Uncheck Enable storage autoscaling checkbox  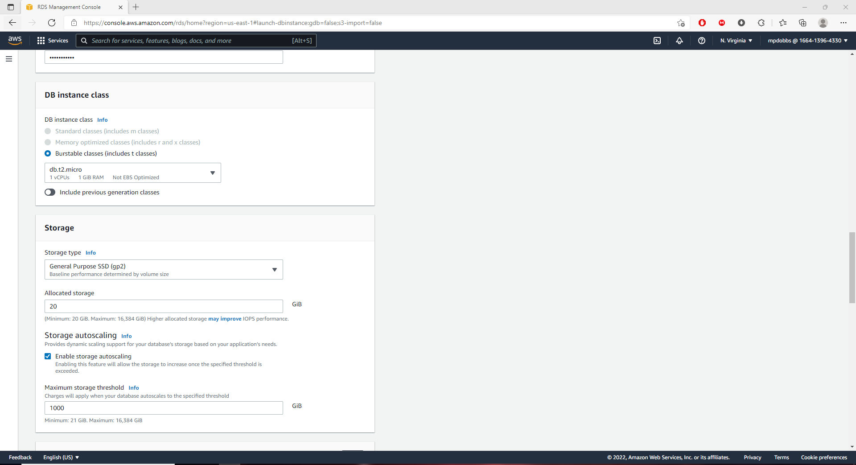coord(48,356)
